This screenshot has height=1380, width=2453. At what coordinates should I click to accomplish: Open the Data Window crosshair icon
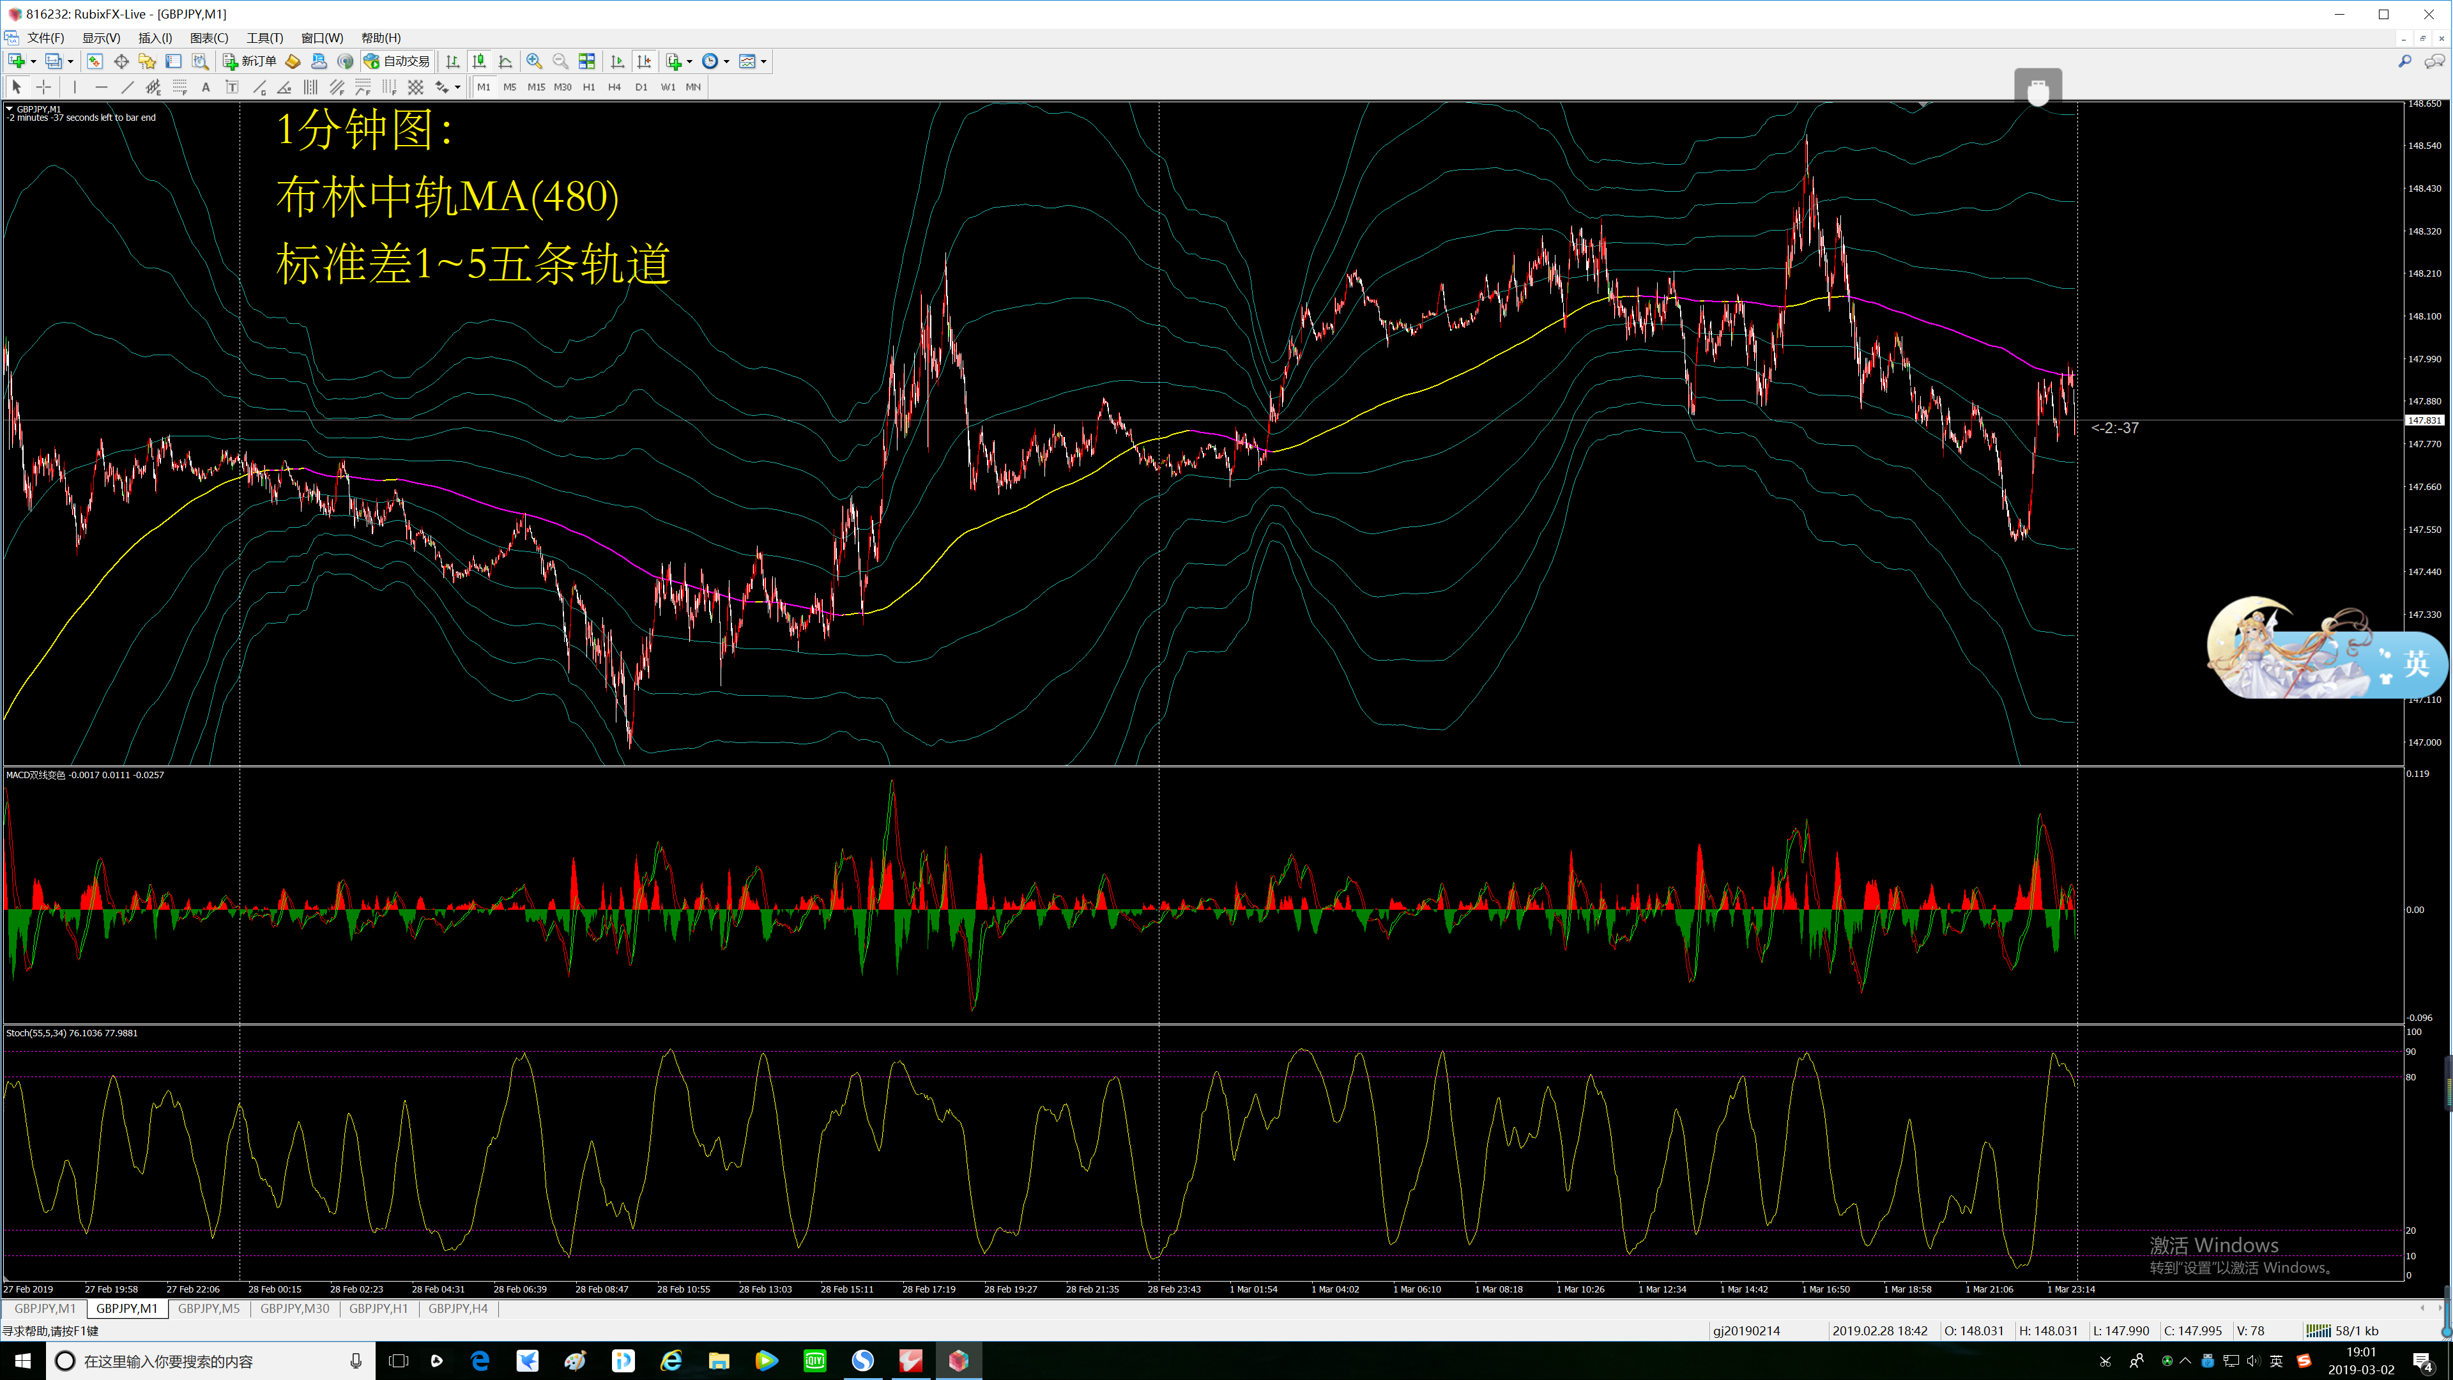tap(121, 61)
